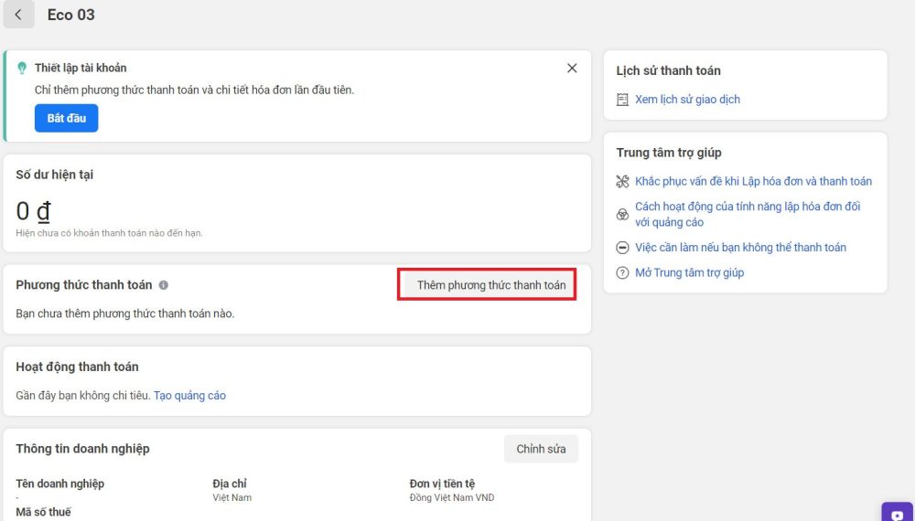Click the minus-circle icon beside Việc cần làm
The width and height of the screenshot is (915, 521).
(x=622, y=248)
